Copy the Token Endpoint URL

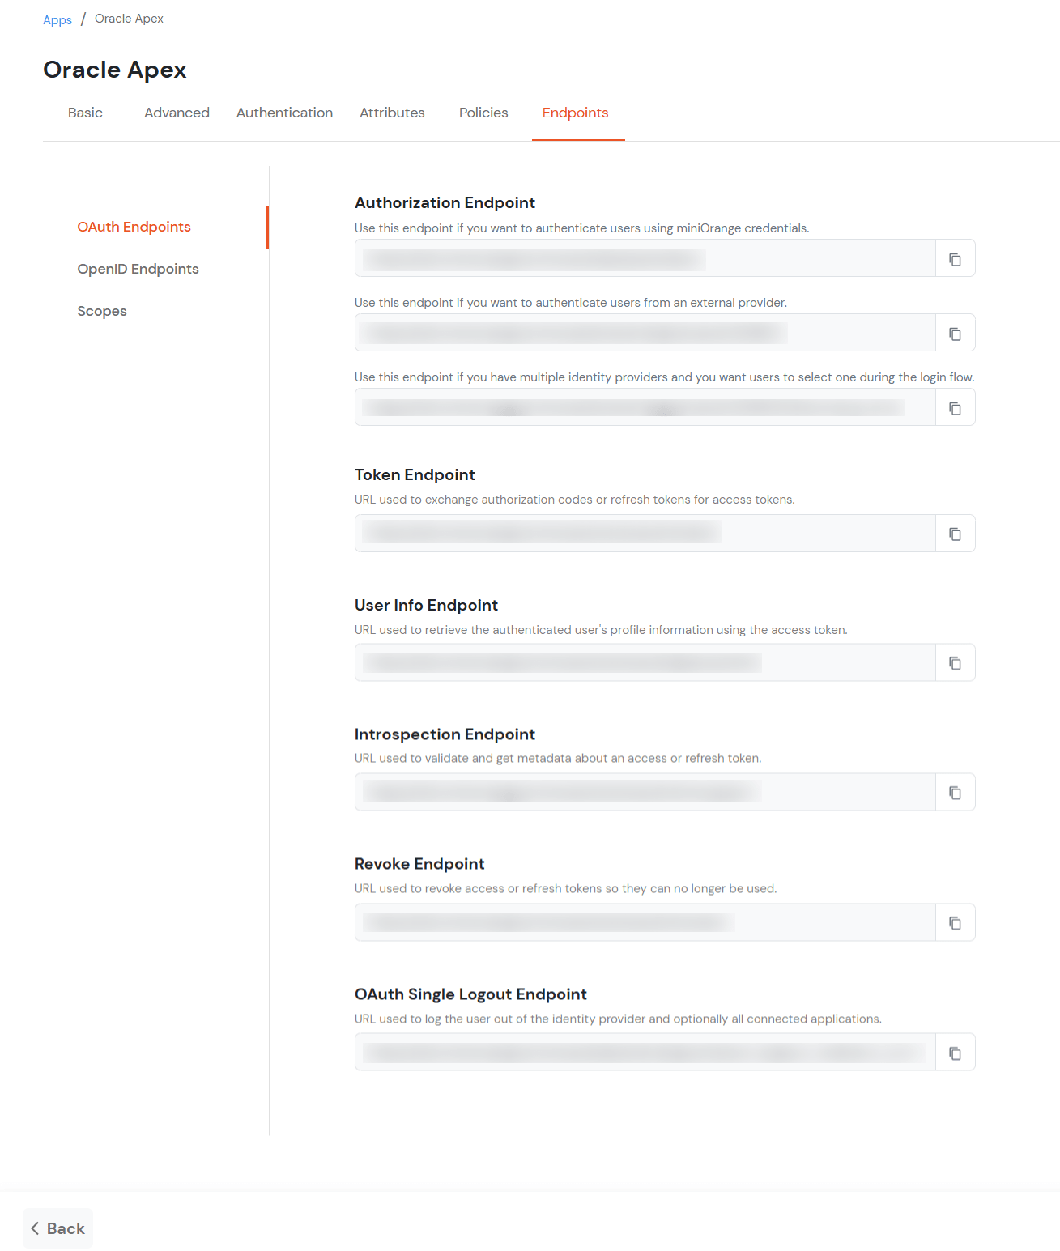(x=955, y=534)
